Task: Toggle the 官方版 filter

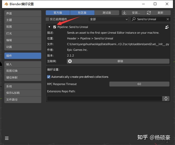Action: pos(58,13)
